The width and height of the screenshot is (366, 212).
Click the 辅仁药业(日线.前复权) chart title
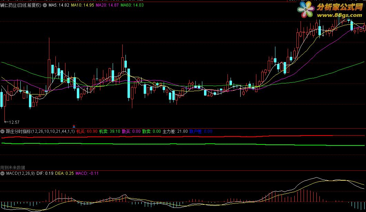click(x=21, y=5)
